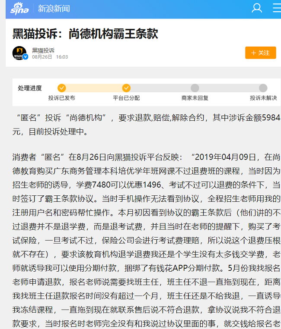The width and height of the screenshot is (281, 329).
Task: Click the grey 投诉未解决 step marker
Action: 263,88
